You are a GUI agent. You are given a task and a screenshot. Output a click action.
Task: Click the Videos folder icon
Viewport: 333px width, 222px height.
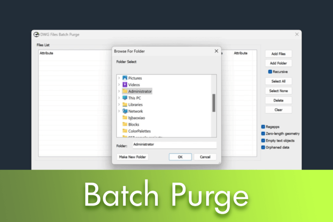(x=125, y=85)
